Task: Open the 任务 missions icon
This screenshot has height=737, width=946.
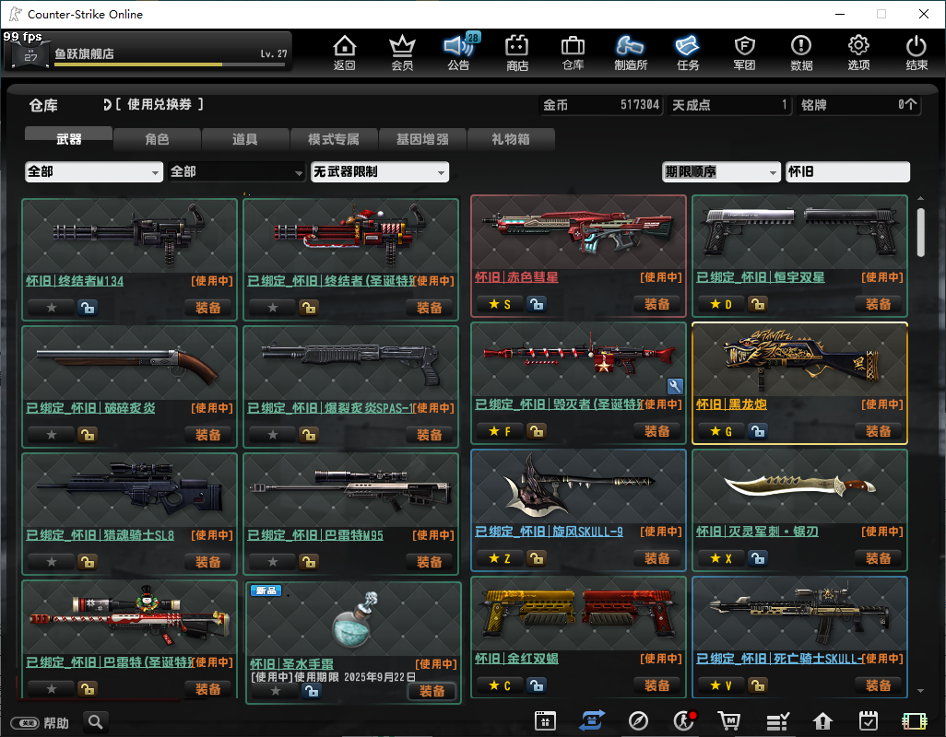Action: [x=688, y=53]
